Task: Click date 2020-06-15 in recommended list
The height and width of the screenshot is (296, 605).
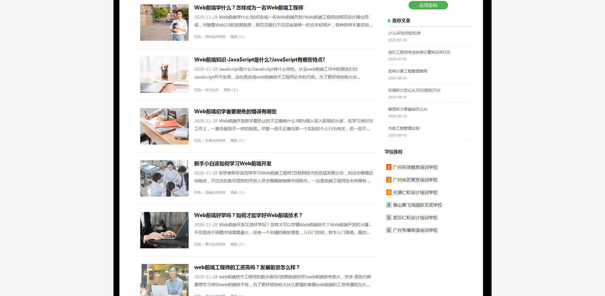Action: click(x=397, y=116)
